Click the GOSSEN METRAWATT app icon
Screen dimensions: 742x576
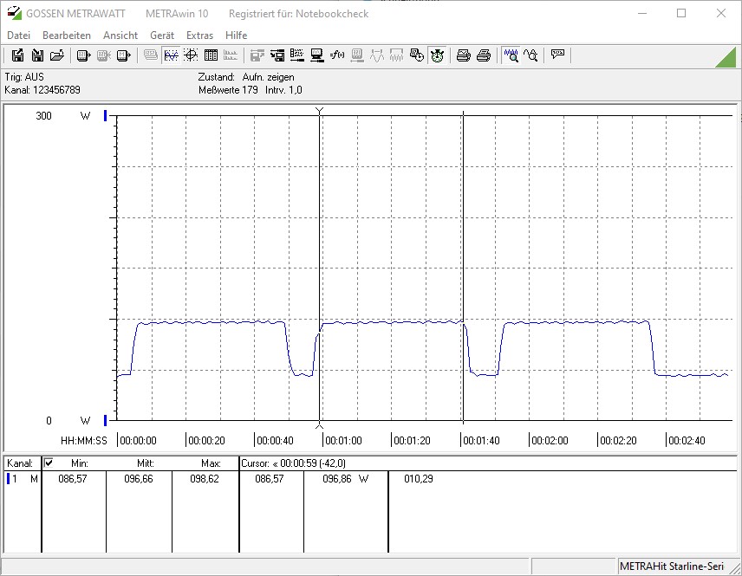[x=14, y=13]
